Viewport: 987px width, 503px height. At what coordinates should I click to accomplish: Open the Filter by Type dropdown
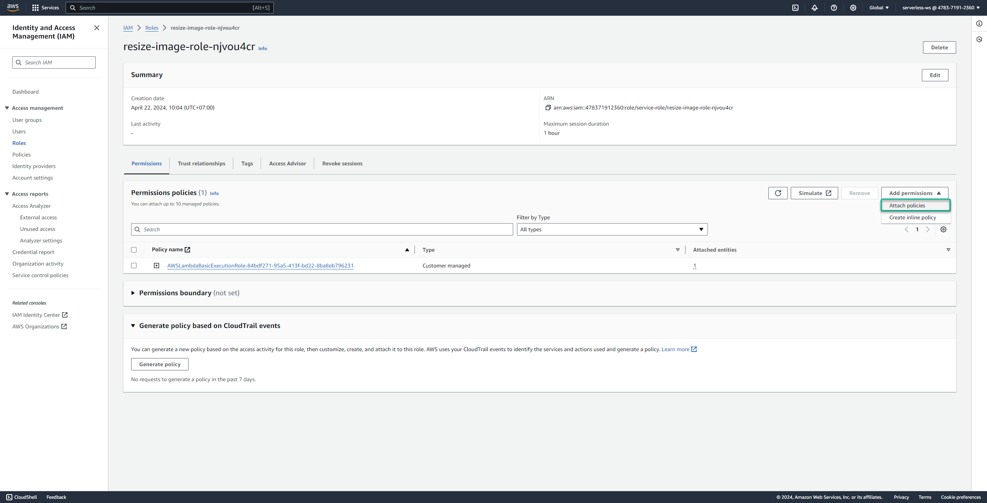pyautogui.click(x=612, y=229)
